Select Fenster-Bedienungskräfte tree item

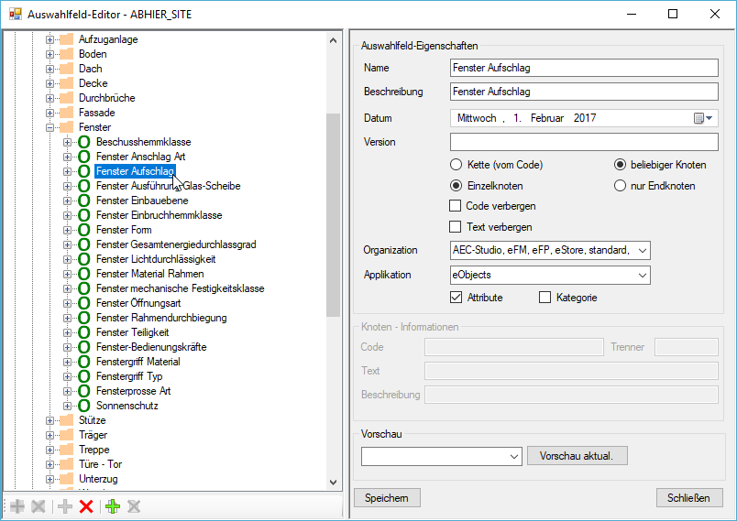click(x=151, y=347)
